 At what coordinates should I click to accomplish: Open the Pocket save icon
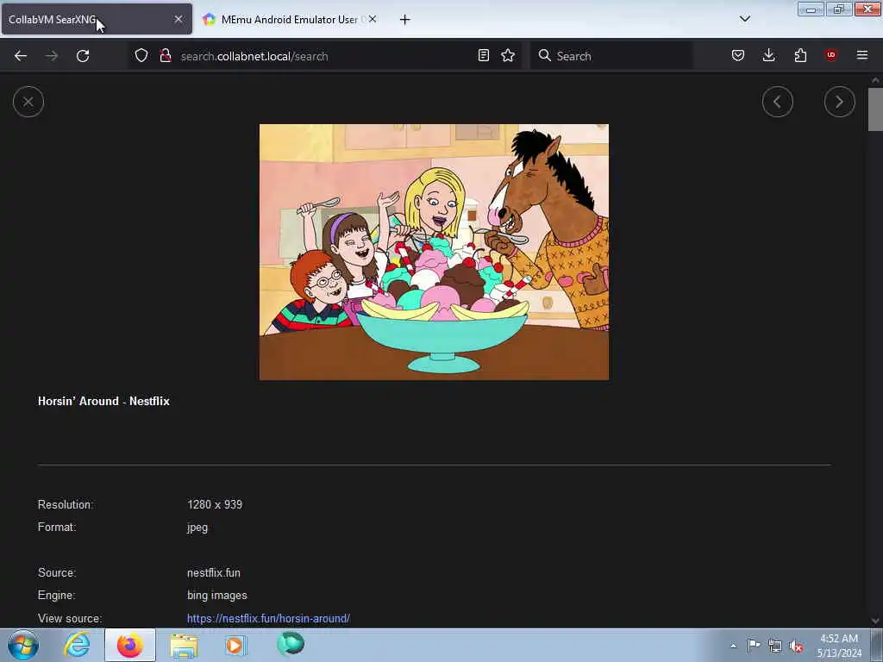click(x=738, y=55)
